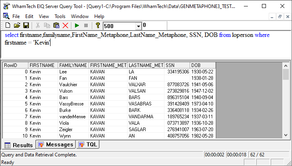Open a saved query file
292x166 pixels.
[x=17, y=26]
